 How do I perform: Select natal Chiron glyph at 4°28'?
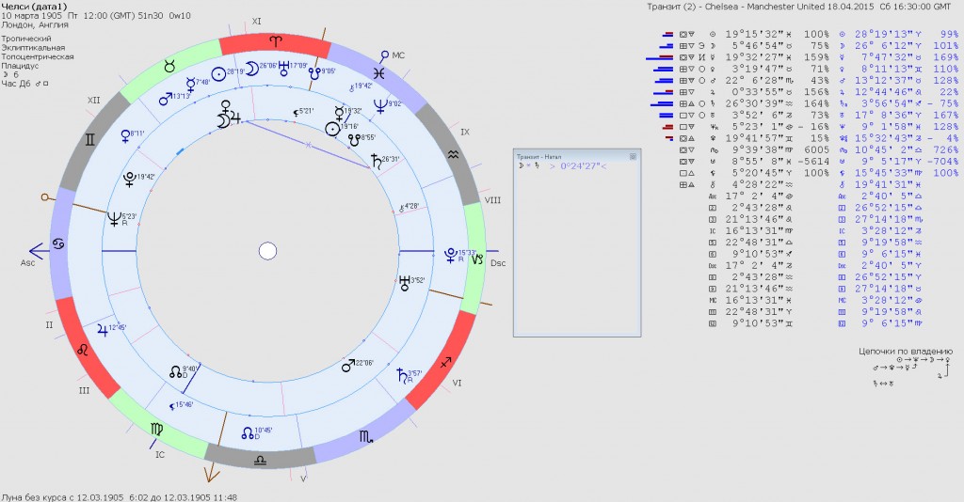[403, 210]
